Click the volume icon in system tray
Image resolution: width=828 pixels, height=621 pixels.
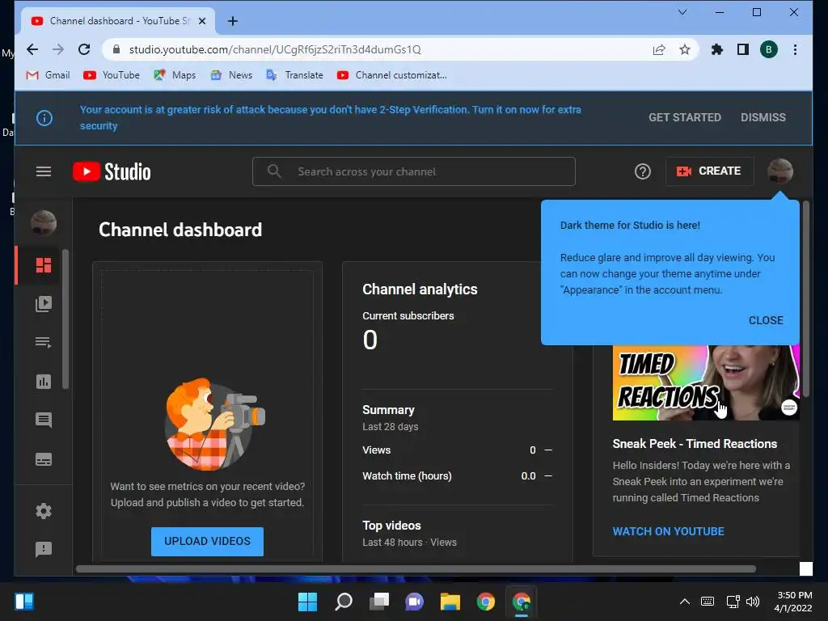(x=753, y=602)
